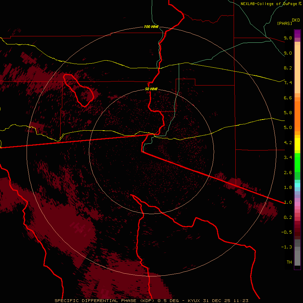
Task: Click the 100 NMI range ring label
Action: (151, 27)
